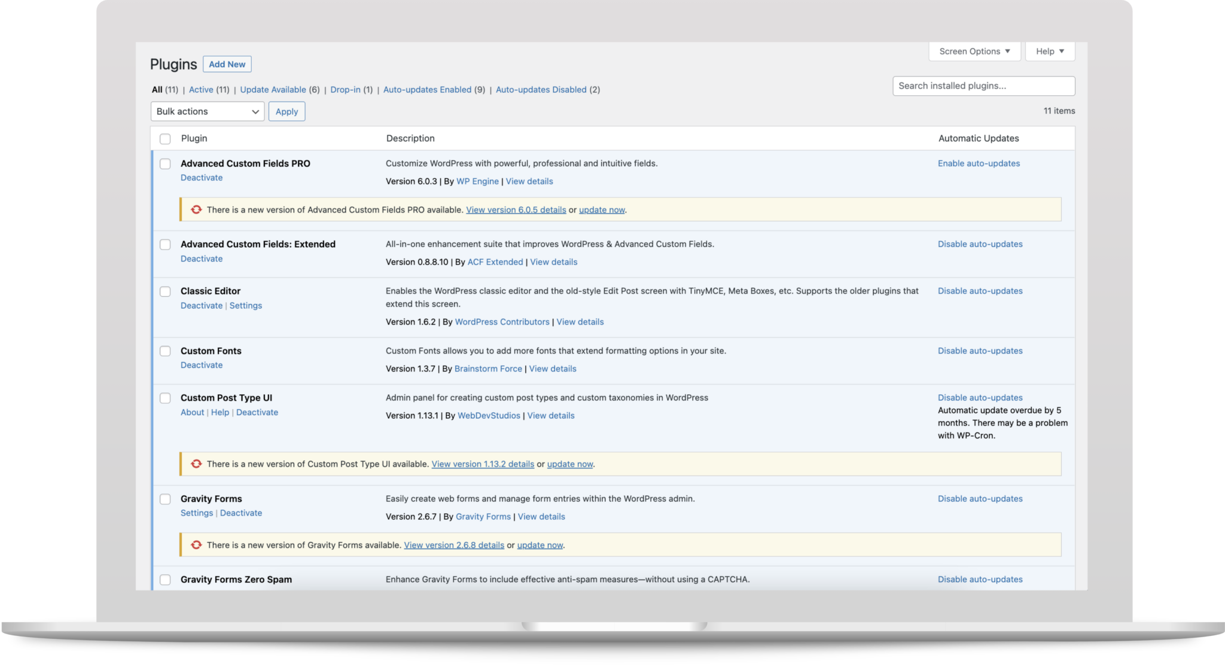Enable auto-updates for Advanced Custom Fields PRO

979,163
